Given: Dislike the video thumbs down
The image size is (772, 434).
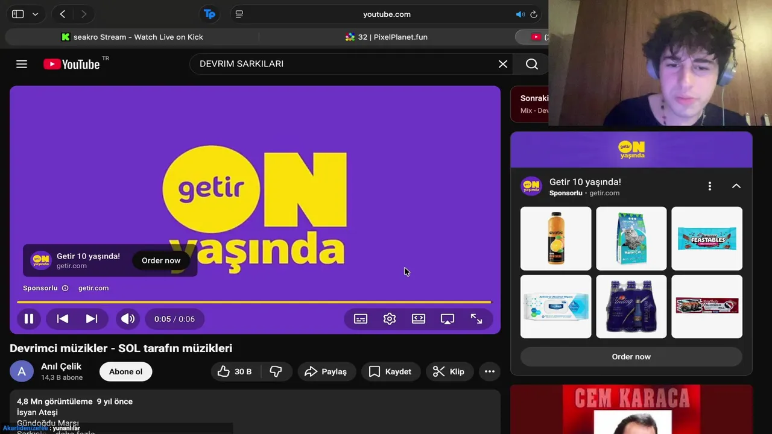Looking at the screenshot, I should point(276,371).
